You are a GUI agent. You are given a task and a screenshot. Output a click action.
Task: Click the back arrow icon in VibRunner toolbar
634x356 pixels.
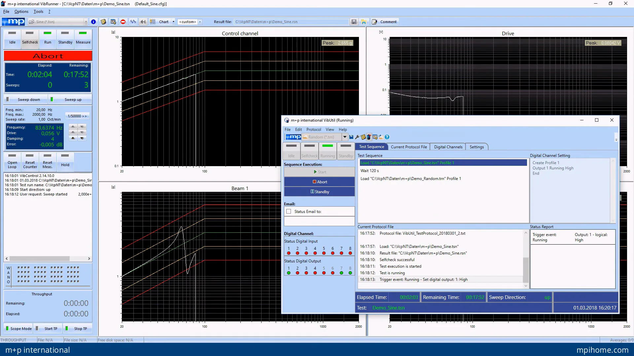(x=143, y=22)
